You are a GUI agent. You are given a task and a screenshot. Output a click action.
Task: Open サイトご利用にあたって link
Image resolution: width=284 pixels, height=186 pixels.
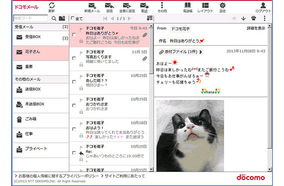coord(125,176)
